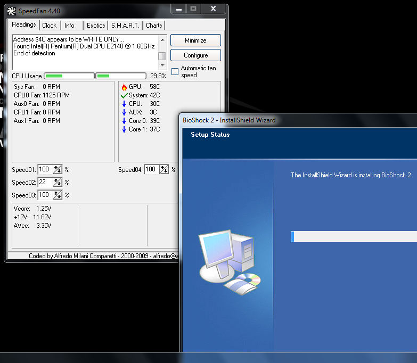This screenshot has width=417, height=363.
Task: Select the 'CPU0 Fan: 1125 RPM' reading
Action: (x=42, y=95)
